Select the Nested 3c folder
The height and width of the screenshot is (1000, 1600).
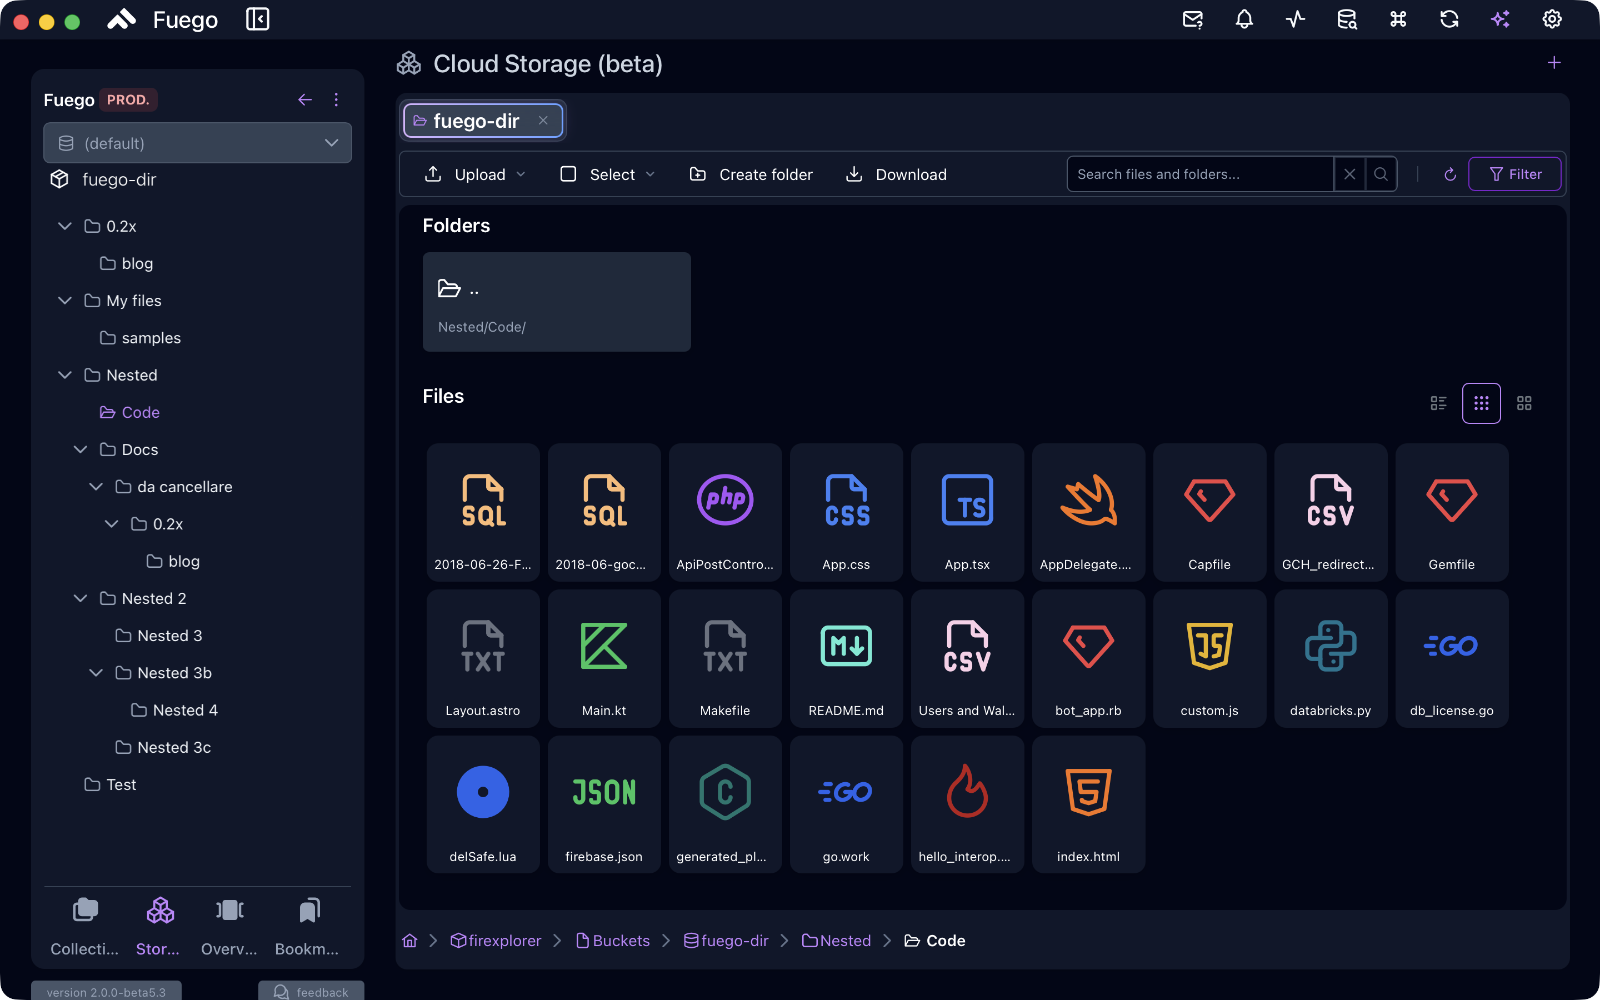coord(163,747)
